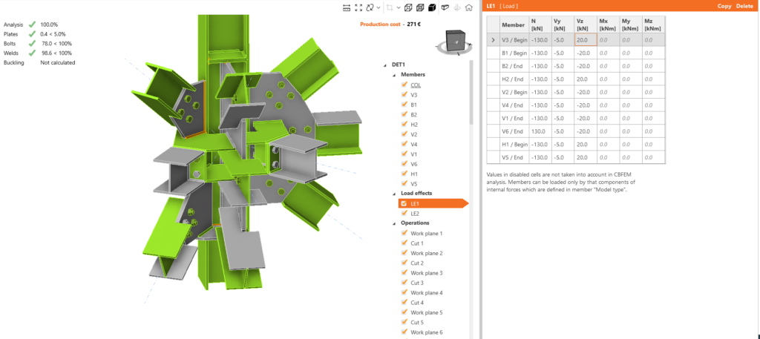Collapse the DET1 tree node
Viewport: 760px width, 339px height.
[386, 65]
